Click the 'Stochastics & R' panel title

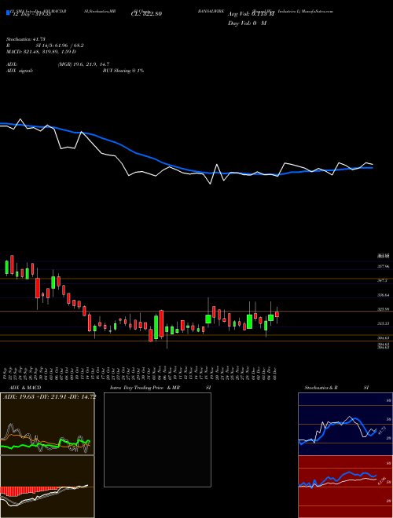coord(321,388)
